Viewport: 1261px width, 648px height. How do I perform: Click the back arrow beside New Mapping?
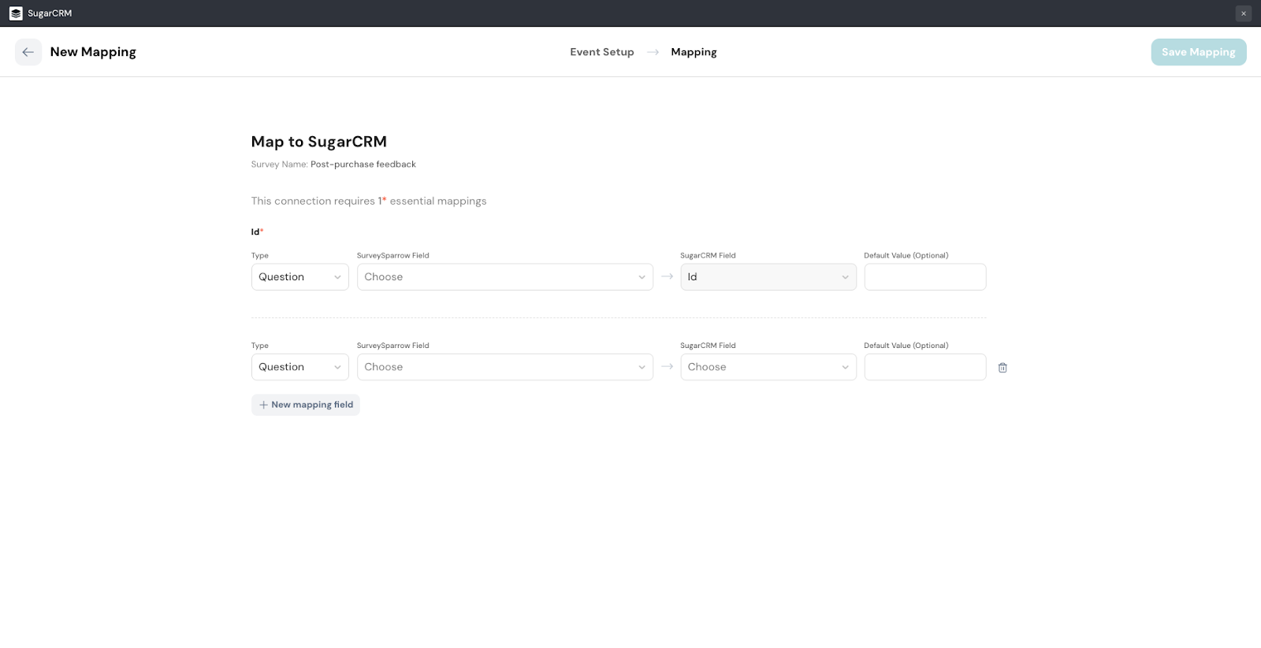point(28,52)
